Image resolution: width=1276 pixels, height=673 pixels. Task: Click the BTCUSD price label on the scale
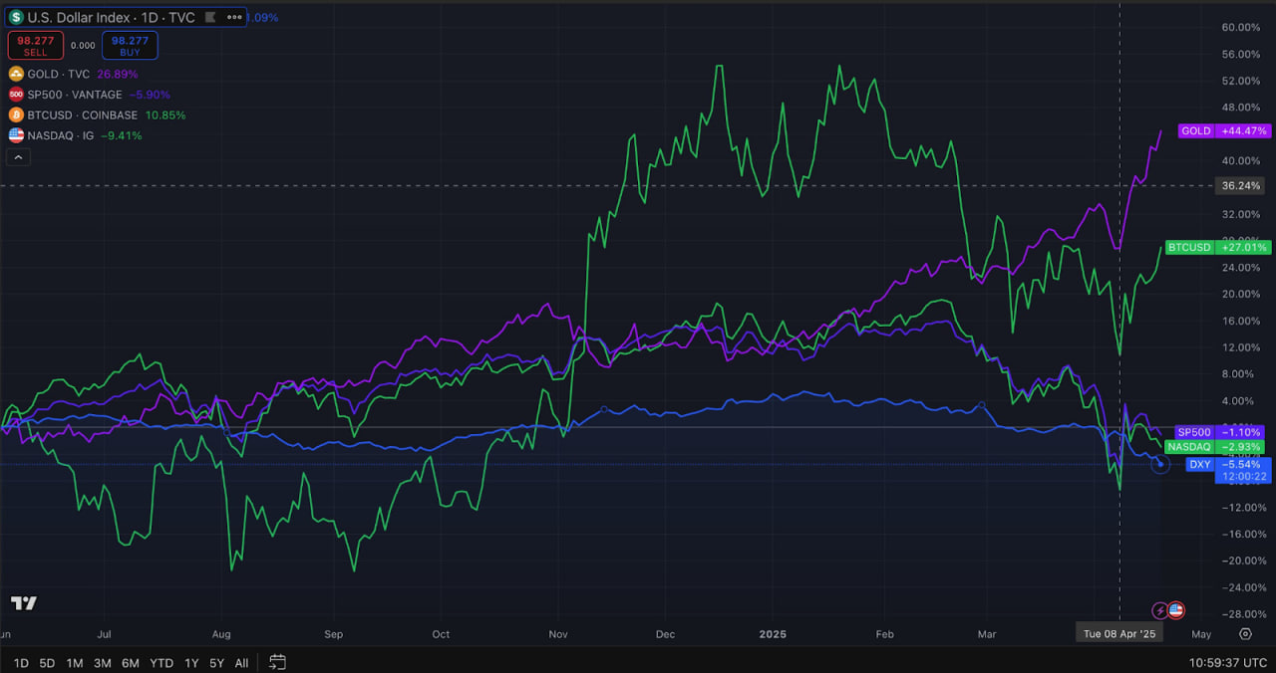point(1189,247)
